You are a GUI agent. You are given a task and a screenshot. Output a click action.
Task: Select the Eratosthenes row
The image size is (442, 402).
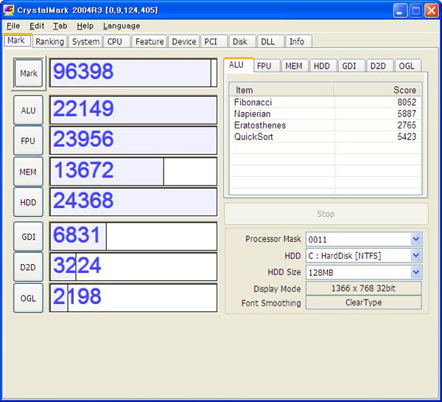(x=326, y=125)
